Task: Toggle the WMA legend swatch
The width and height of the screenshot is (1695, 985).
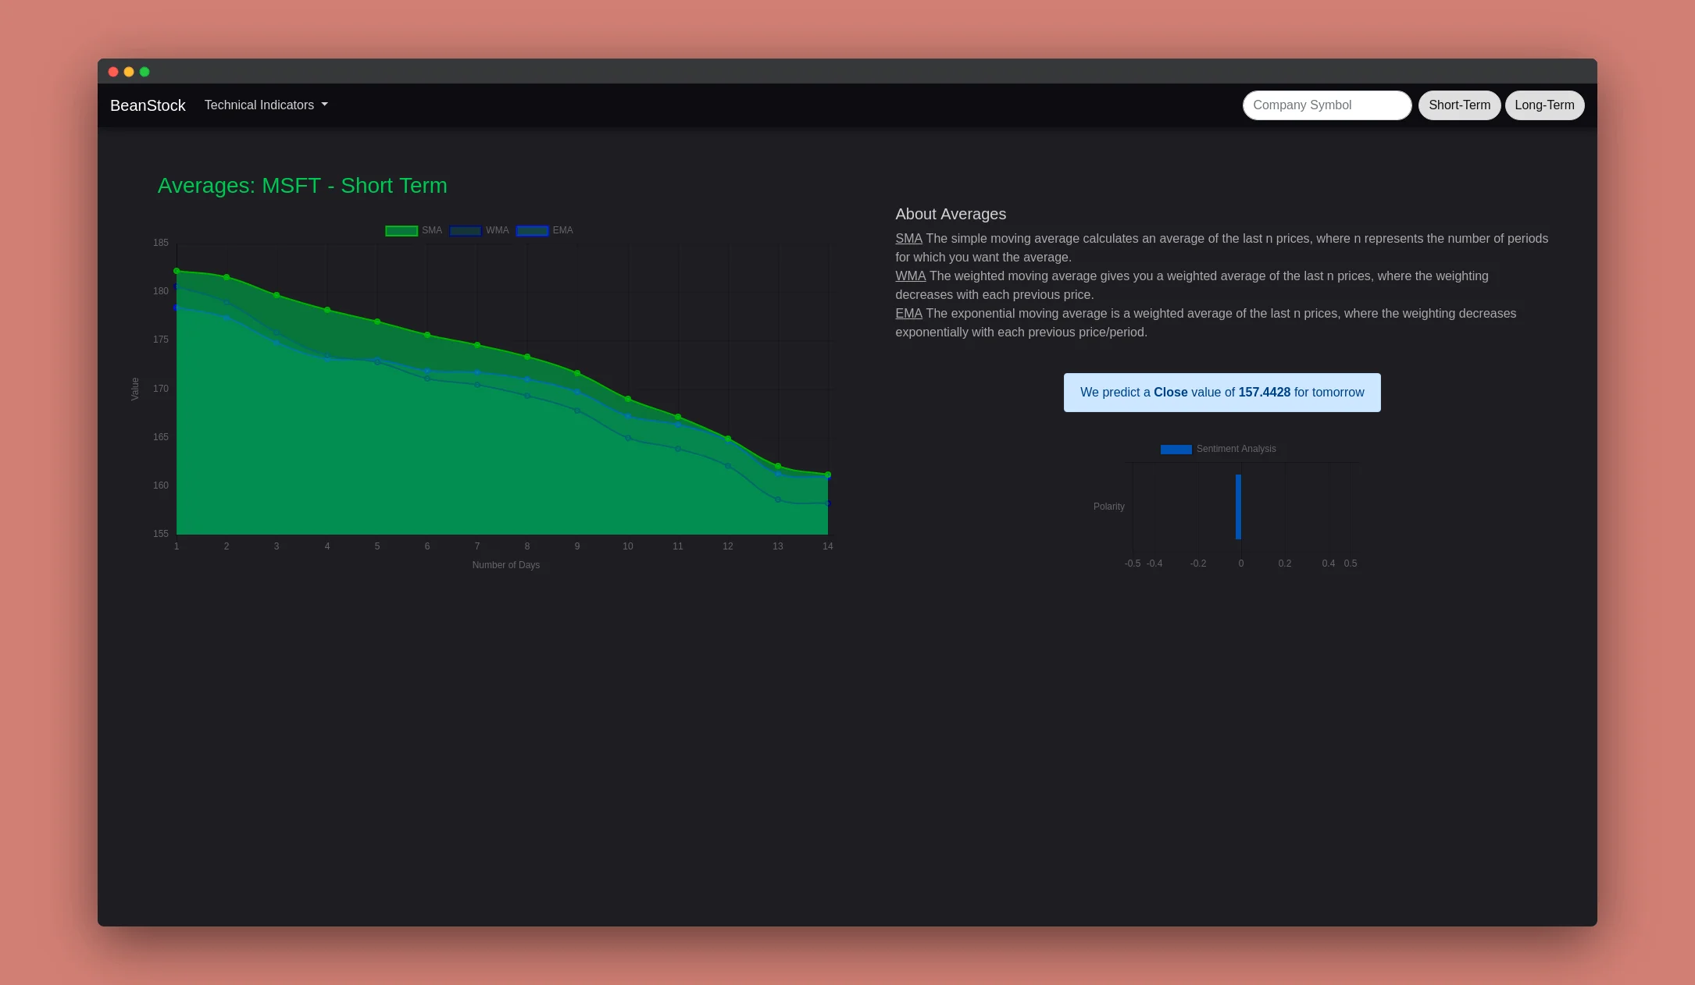Action: (466, 230)
